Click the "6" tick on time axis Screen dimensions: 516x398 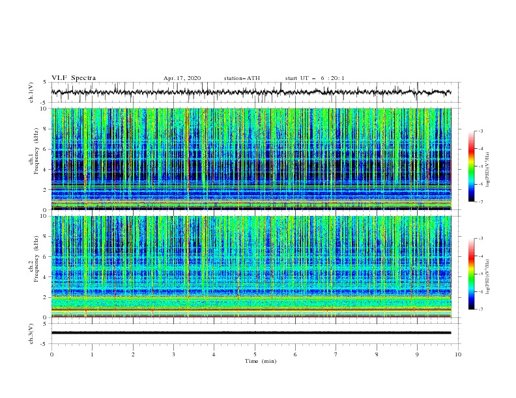coord(295,354)
